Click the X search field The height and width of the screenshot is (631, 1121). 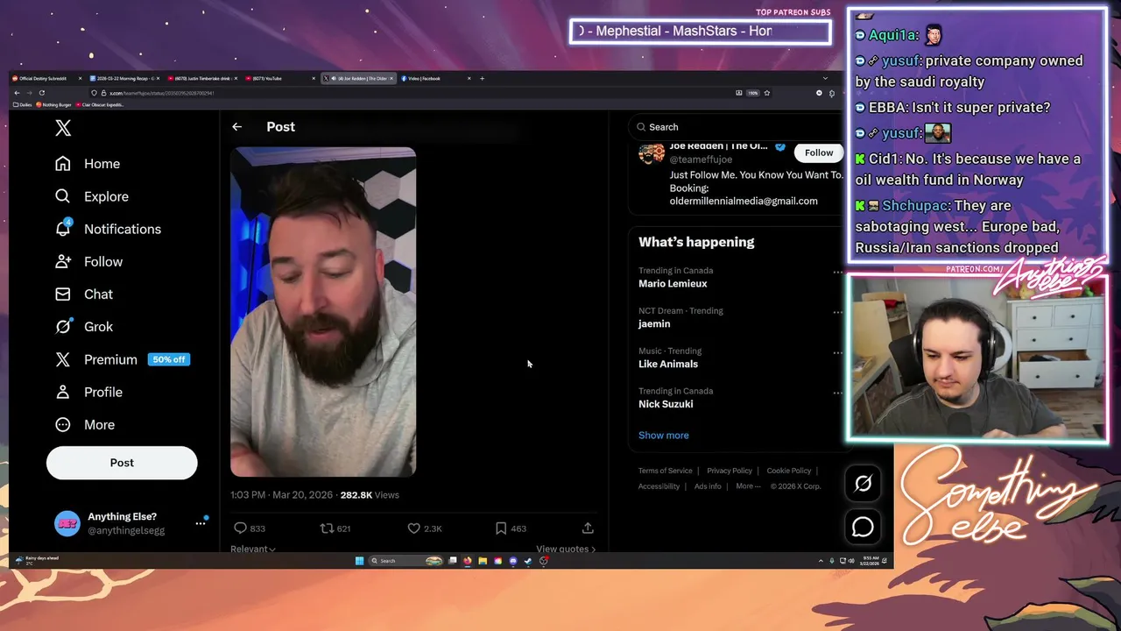736,127
